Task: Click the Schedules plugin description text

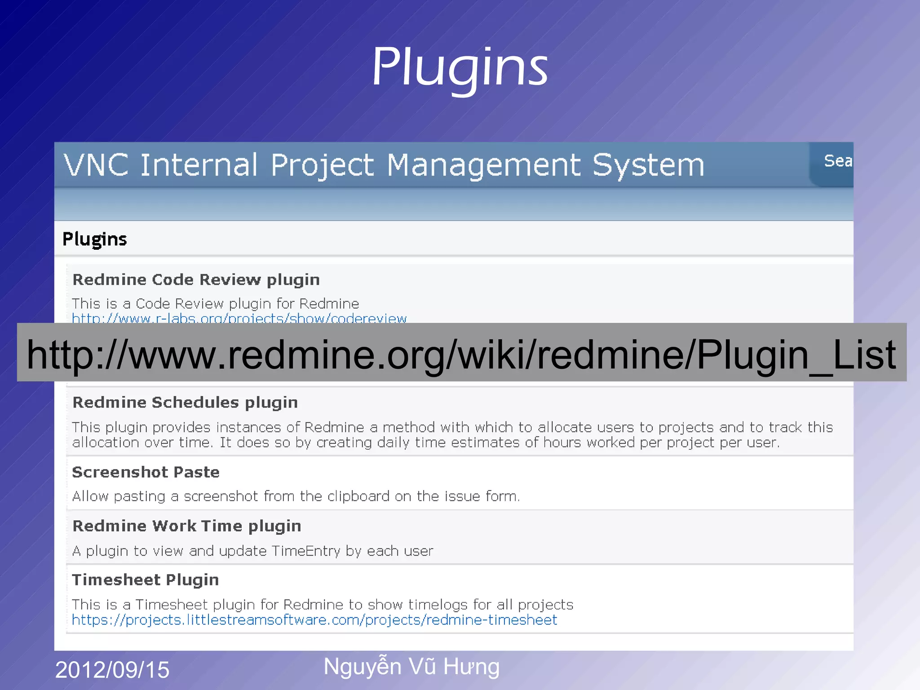Action: [453, 435]
